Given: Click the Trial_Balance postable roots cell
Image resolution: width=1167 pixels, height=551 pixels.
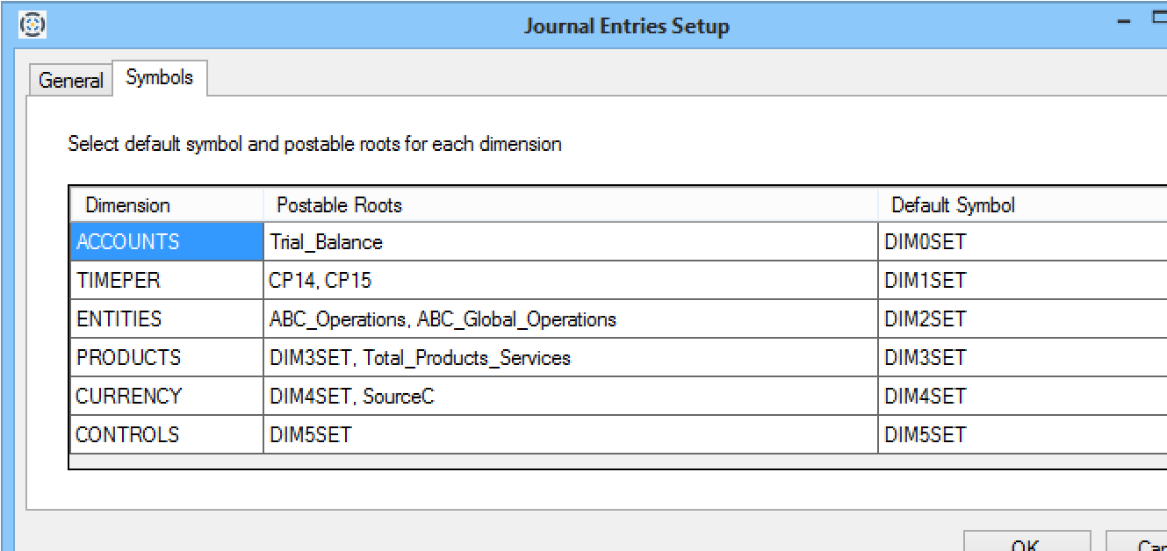Looking at the screenshot, I should (x=570, y=242).
